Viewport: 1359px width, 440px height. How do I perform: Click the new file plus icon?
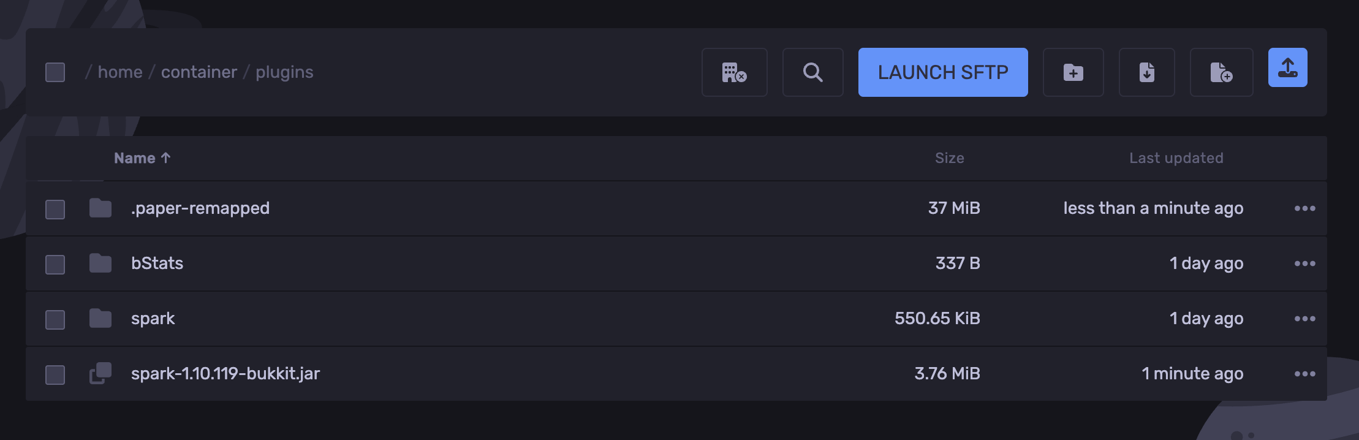[1221, 72]
